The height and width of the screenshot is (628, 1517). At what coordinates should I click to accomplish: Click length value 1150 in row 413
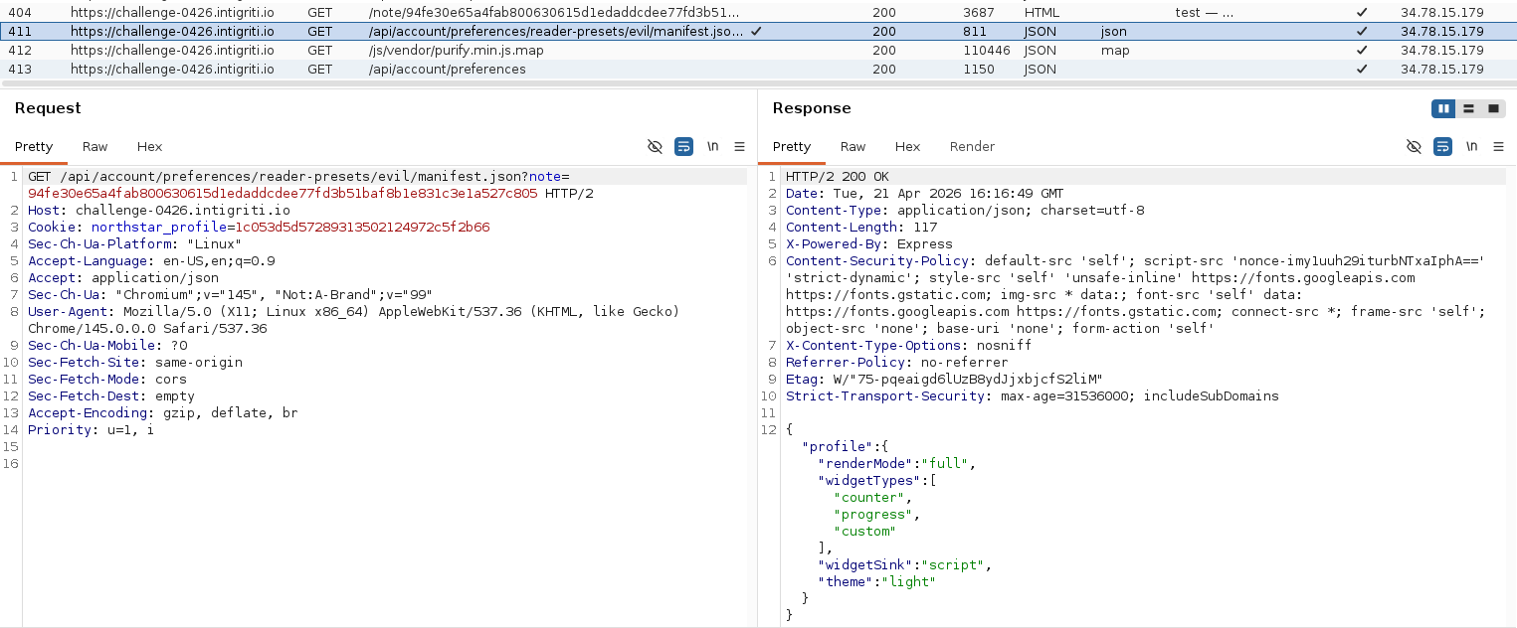tap(978, 69)
